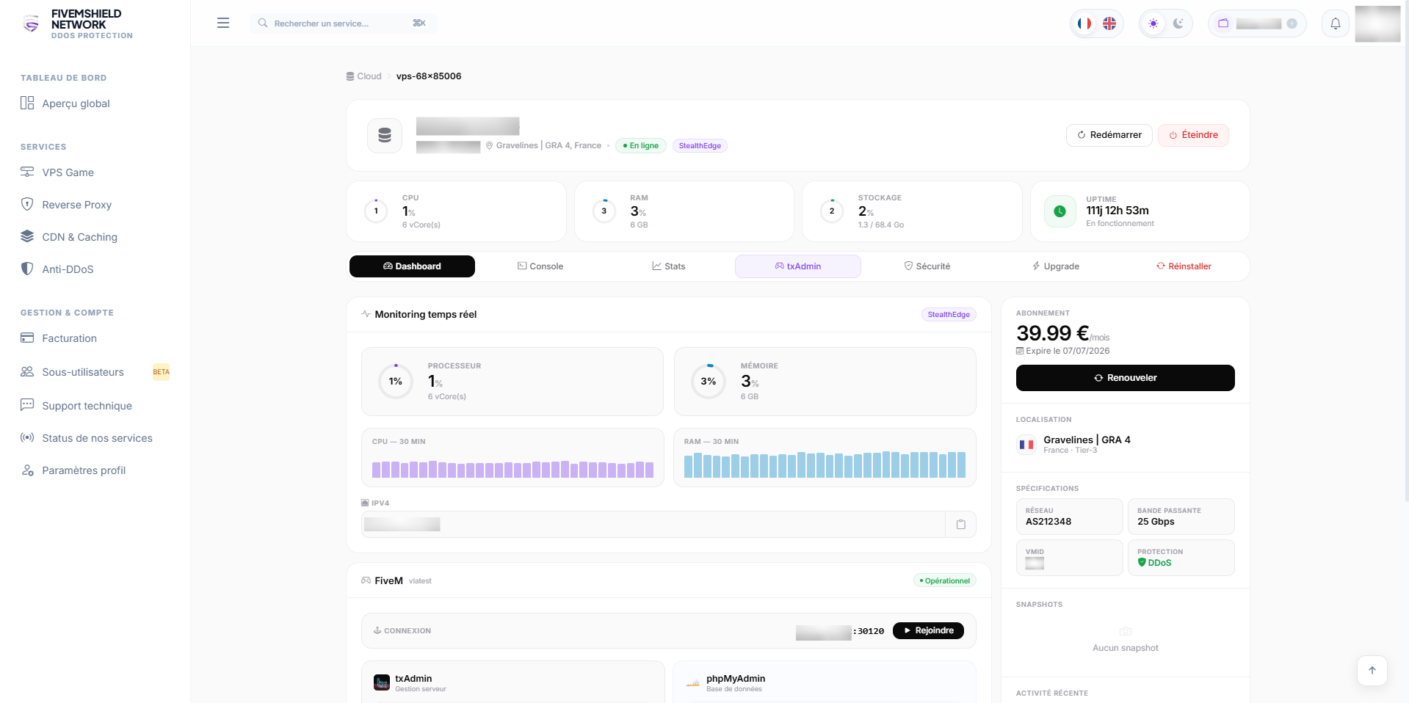View Status de nos services
1409x703 pixels.
(x=95, y=438)
